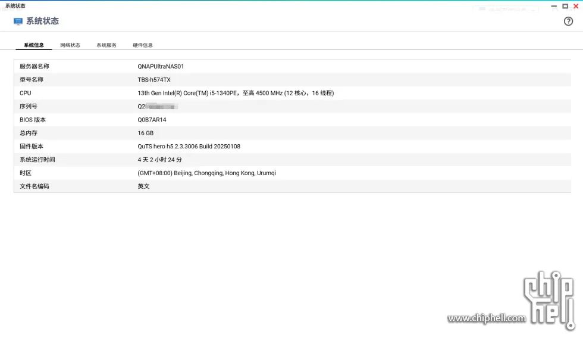Click the 文件名编码 row label
This screenshot has height=339, width=583.
point(35,186)
